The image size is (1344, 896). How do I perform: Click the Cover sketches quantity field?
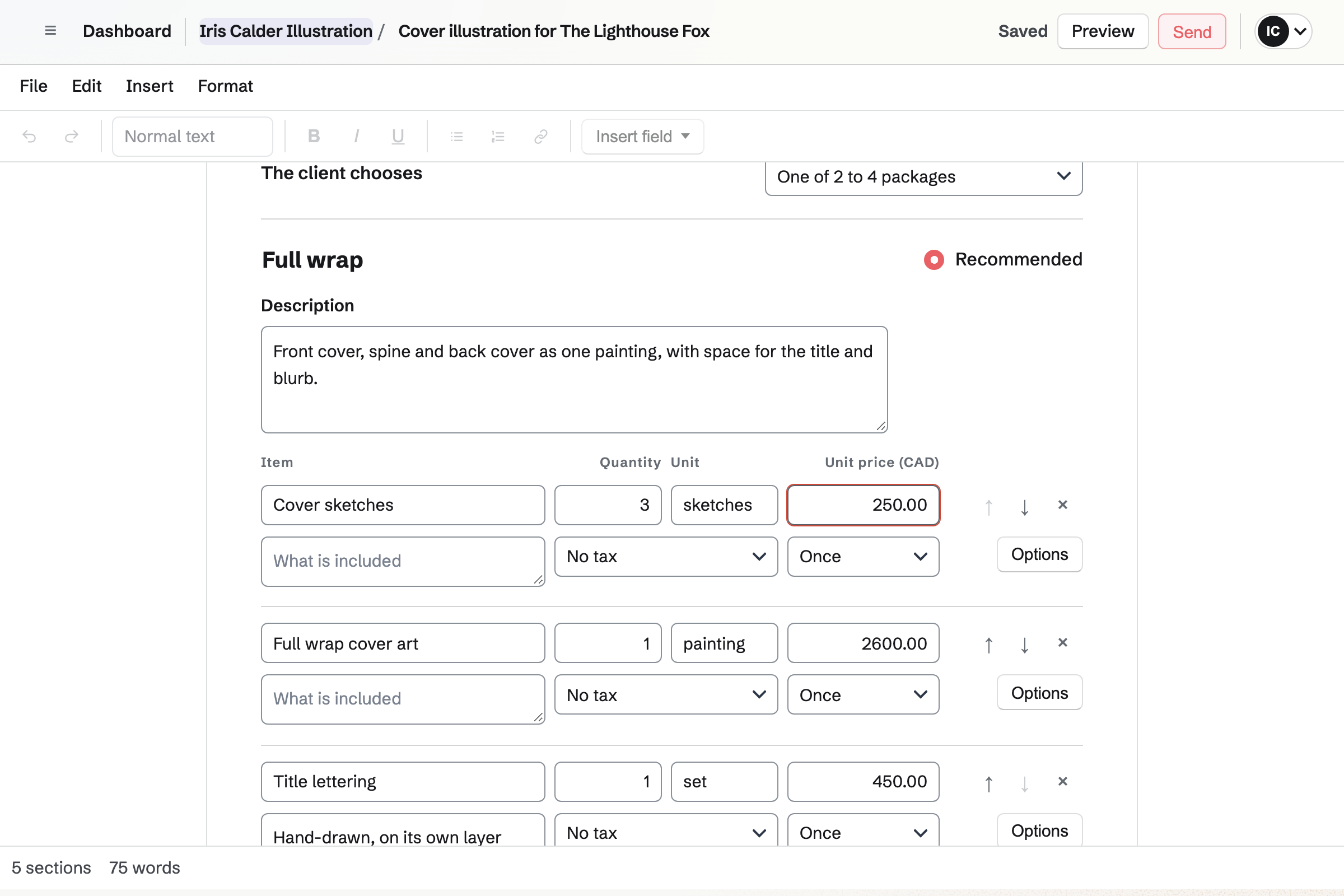[608, 505]
